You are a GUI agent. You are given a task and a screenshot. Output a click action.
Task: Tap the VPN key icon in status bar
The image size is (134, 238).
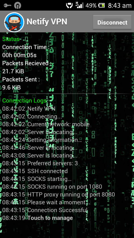pyautogui.click(x=7, y=6)
